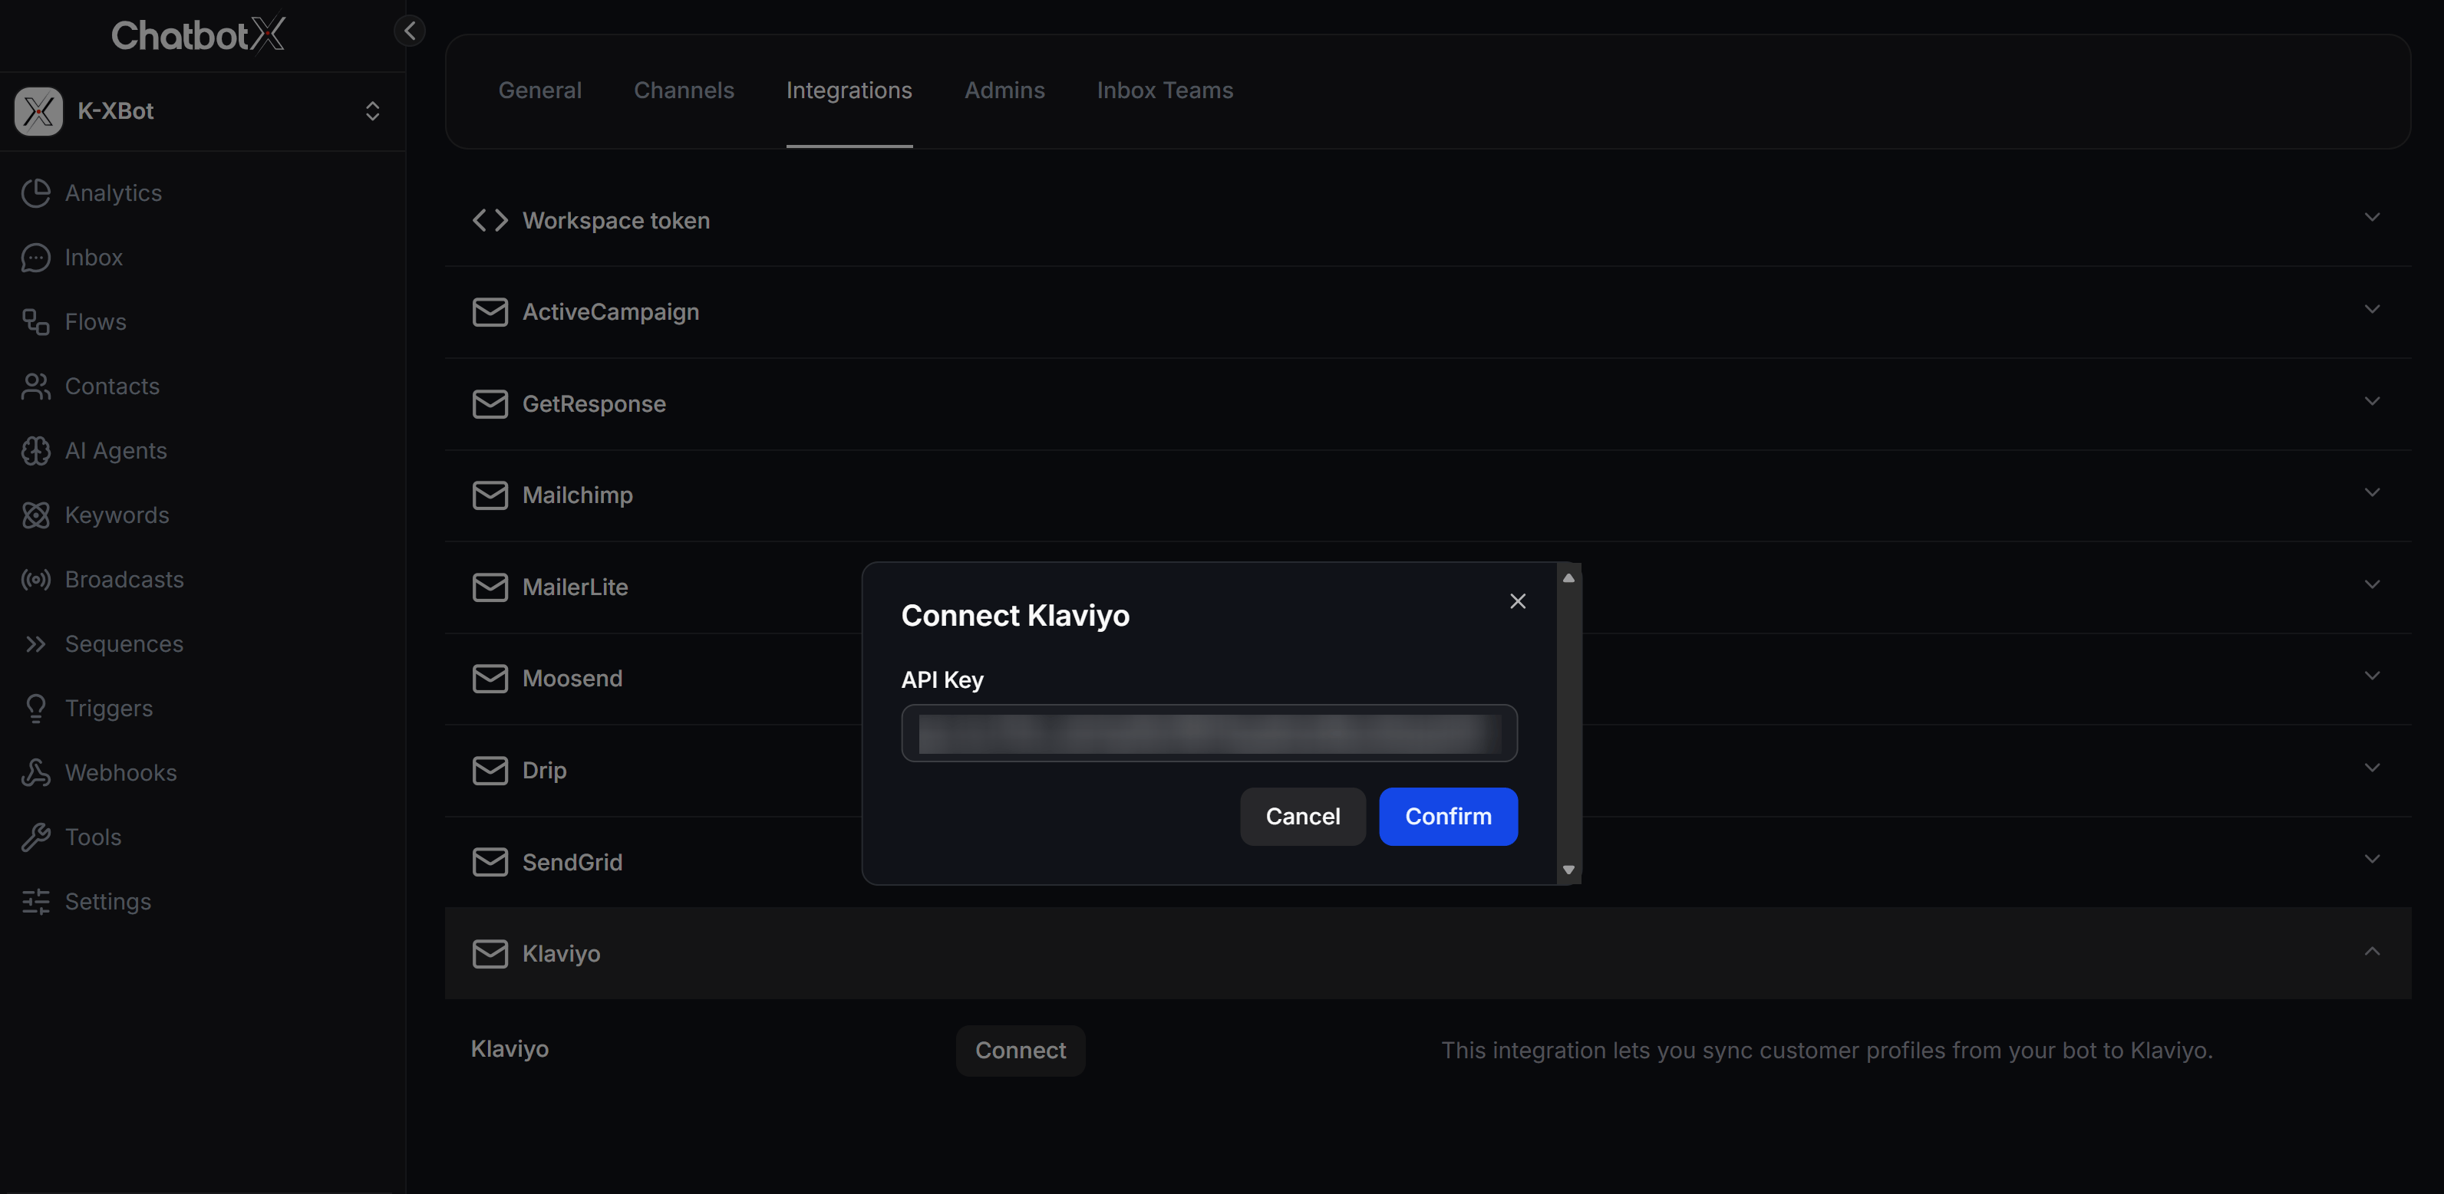Click the Drip envelope icon
Viewport: 2444px width, 1194px height.
[x=490, y=771]
